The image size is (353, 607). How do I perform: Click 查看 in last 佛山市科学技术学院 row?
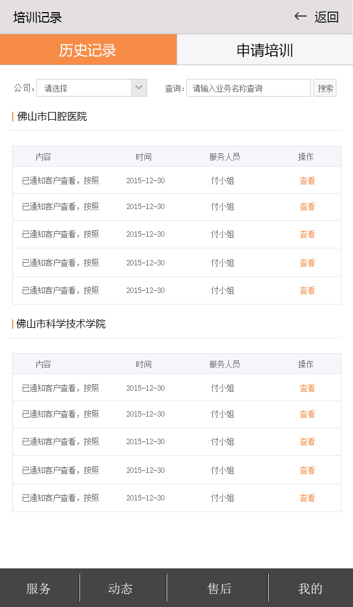[x=307, y=498]
